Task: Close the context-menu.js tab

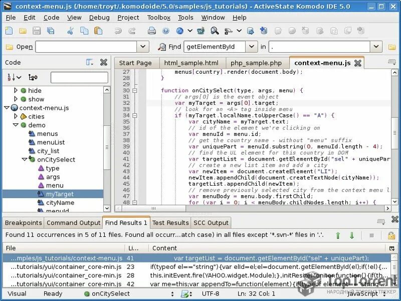Action: [x=358, y=63]
